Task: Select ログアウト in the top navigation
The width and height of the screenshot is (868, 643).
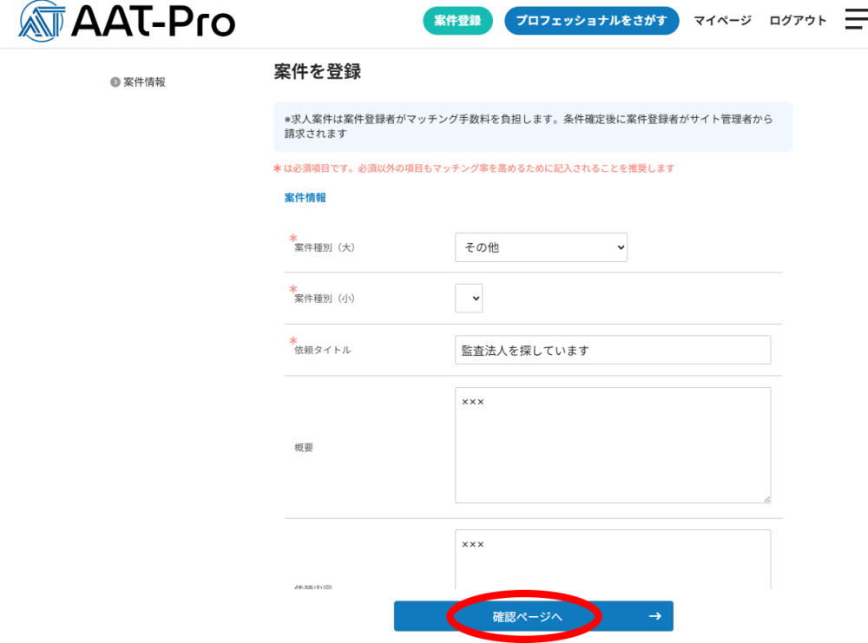Action: (798, 21)
